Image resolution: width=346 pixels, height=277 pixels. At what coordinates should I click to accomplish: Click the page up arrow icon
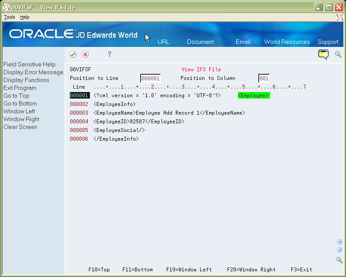pos(339,242)
